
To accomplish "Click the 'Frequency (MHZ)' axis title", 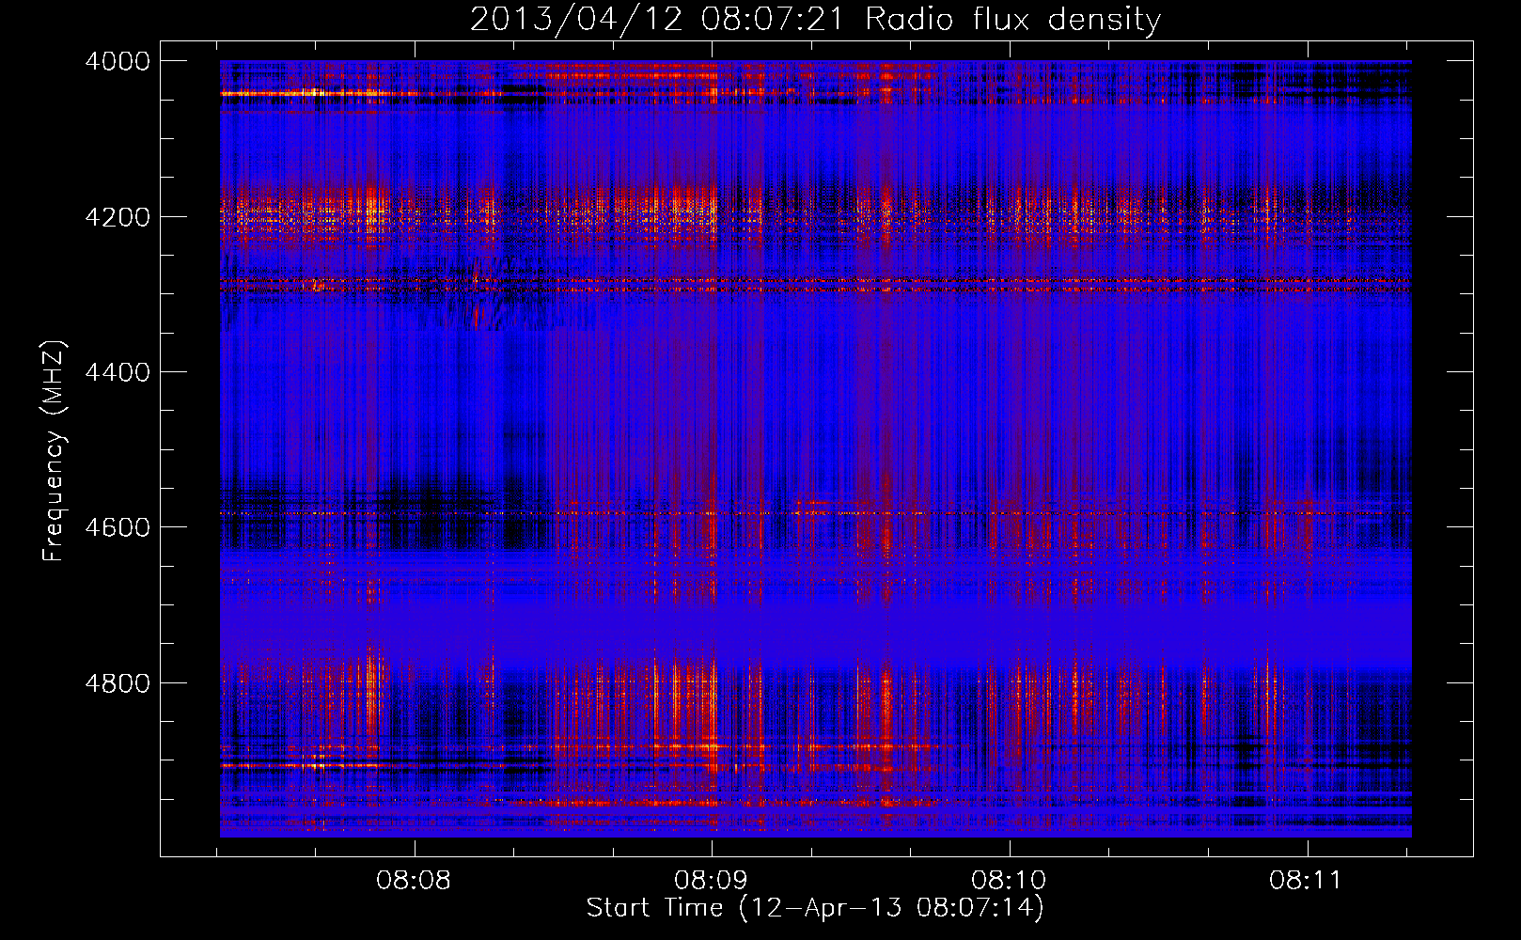I will (55, 451).
